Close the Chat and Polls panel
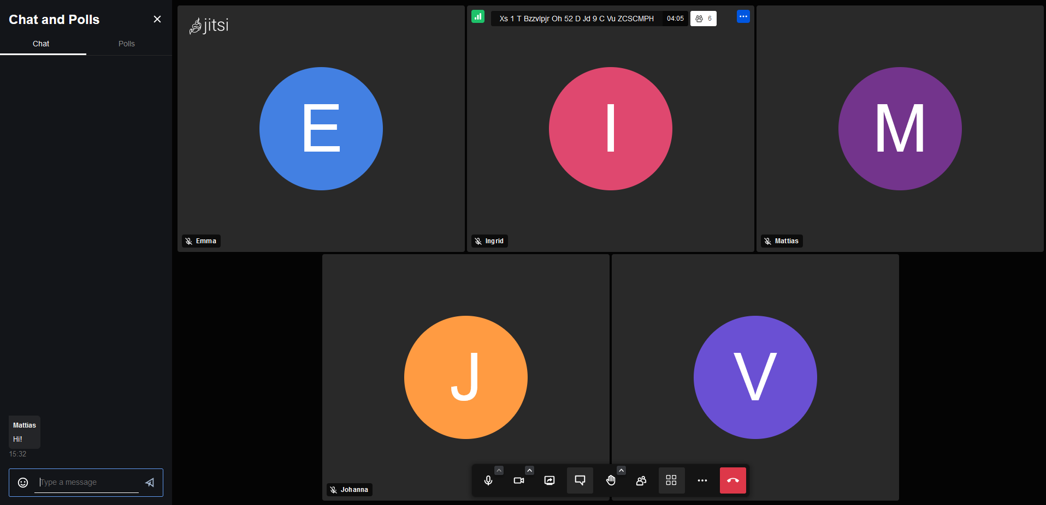 157,19
